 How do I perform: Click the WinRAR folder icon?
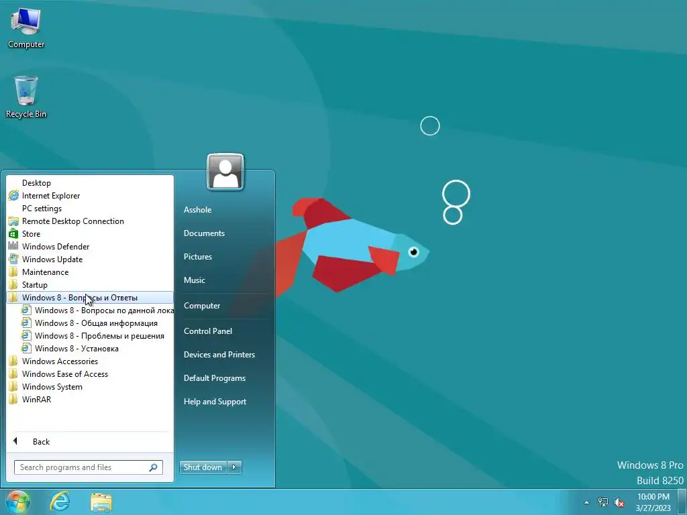click(13, 400)
